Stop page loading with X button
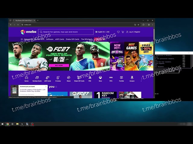The height and width of the screenshot is (144, 193). (x=18, y=25)
